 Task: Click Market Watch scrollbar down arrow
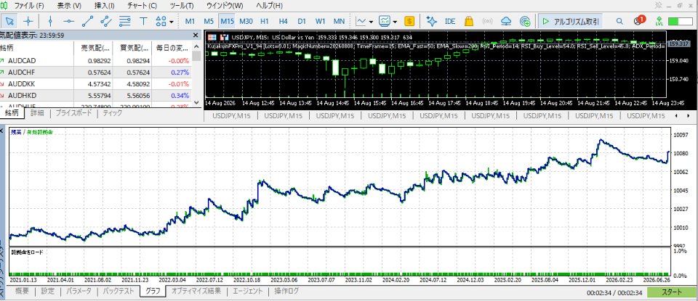196,102
